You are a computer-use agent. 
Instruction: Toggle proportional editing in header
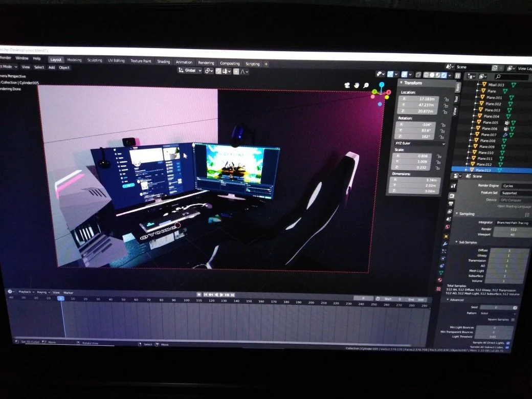[x=236, y=72]
